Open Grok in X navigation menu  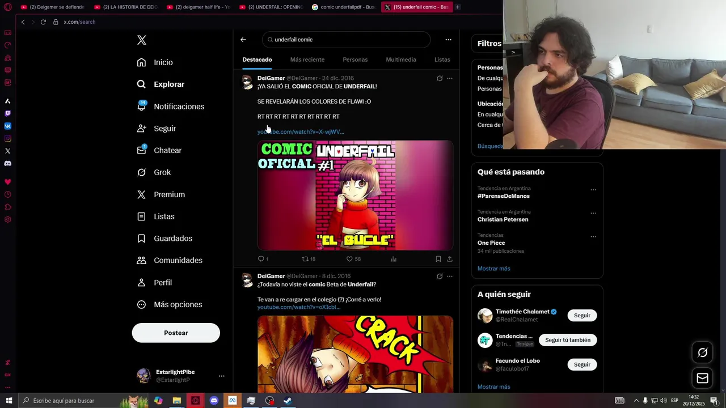[x=154, y=172]
